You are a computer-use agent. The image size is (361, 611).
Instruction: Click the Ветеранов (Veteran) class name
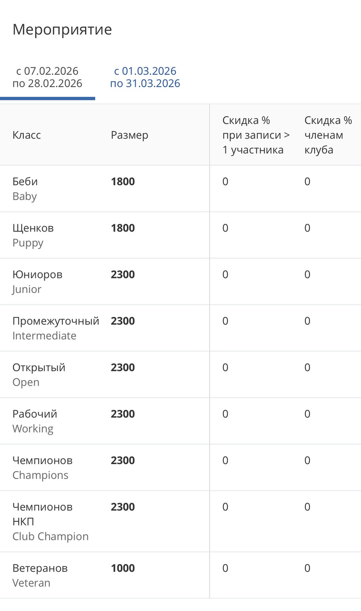(40, 575)
